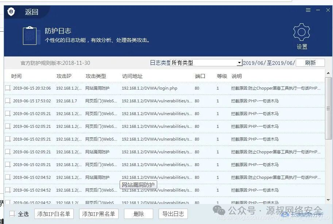This screenshot has height=224, width=333.
Task: Check the 2019-06-15 17:53:02 log row checkbox
Action: 8,101
